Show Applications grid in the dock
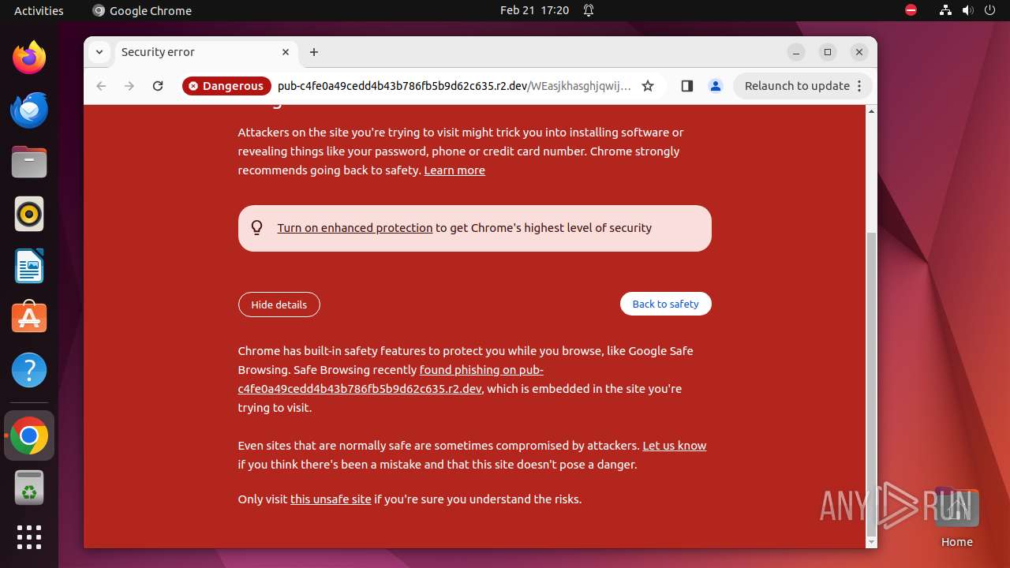The height and width of the screenshot is (568, 1010). tap(29, 537)
